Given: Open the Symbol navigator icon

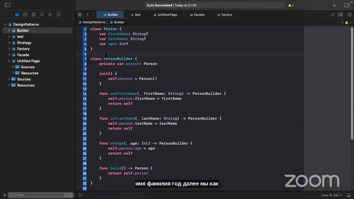Looking at the screenshot, I should coord(34,15).
